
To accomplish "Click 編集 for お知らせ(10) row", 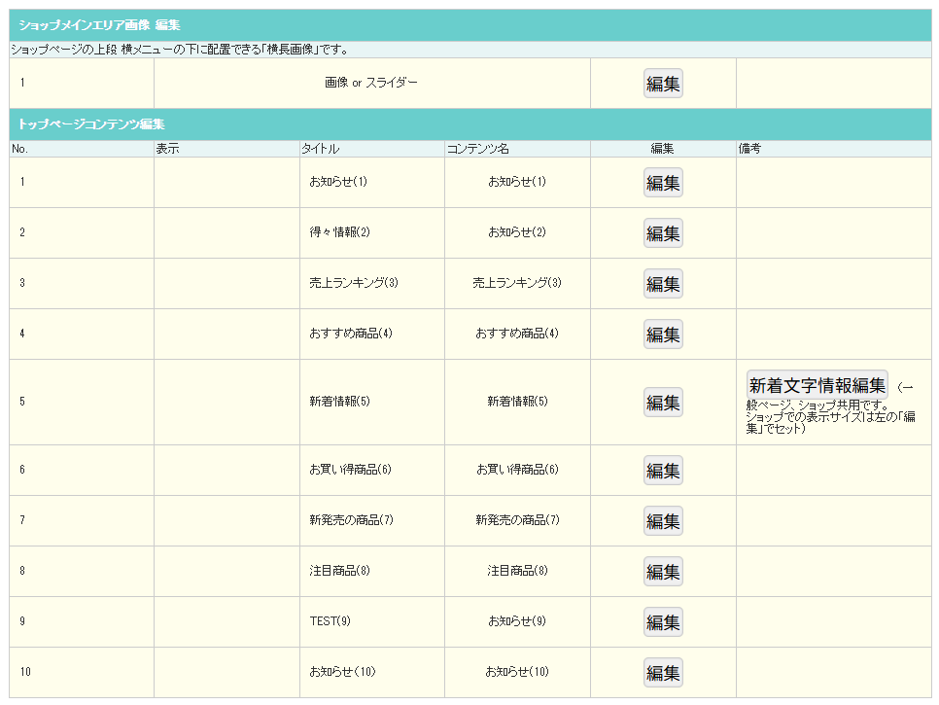I will click(x=663, y=673).
